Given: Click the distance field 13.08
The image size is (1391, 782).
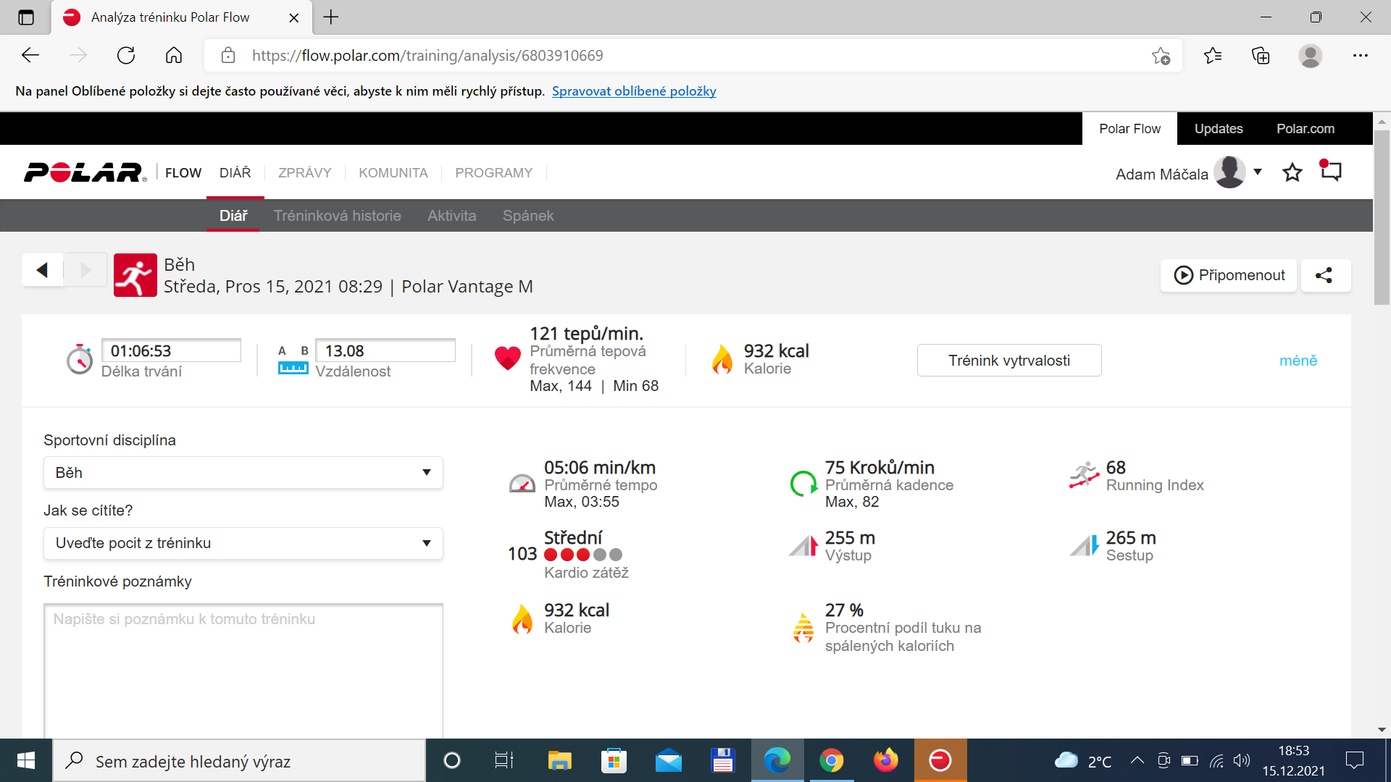Looking at the screenshot, I should (385, 350).
